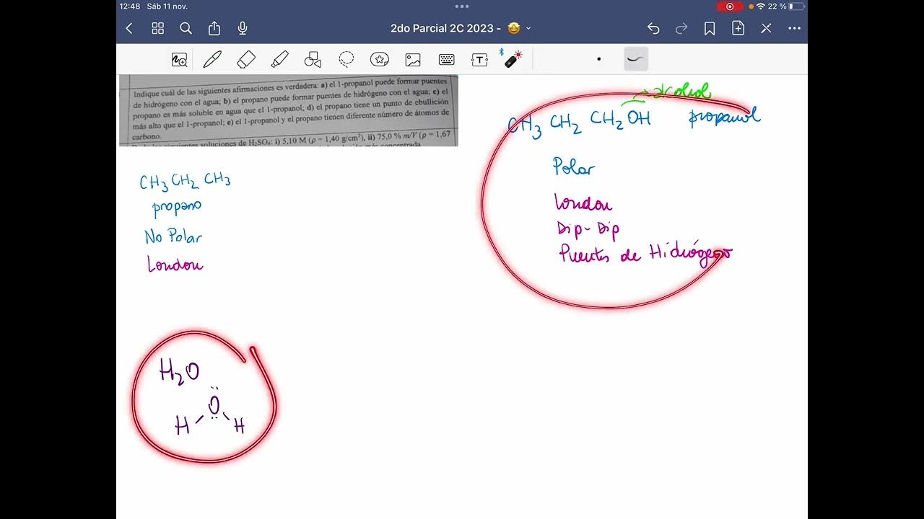Insert an image with the picture tool
Screen dimensions: 924x519
click(413, 60)
